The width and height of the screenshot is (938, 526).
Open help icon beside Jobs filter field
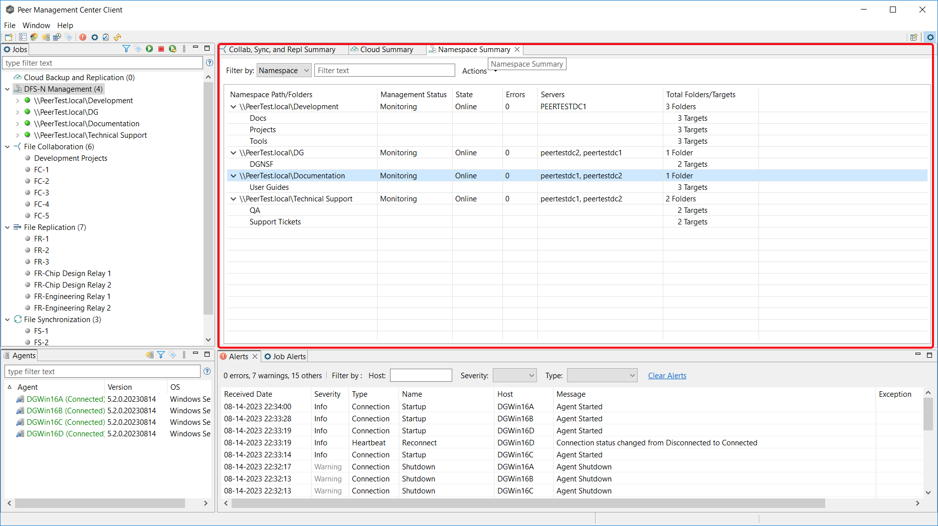click(x=210, y=63)
